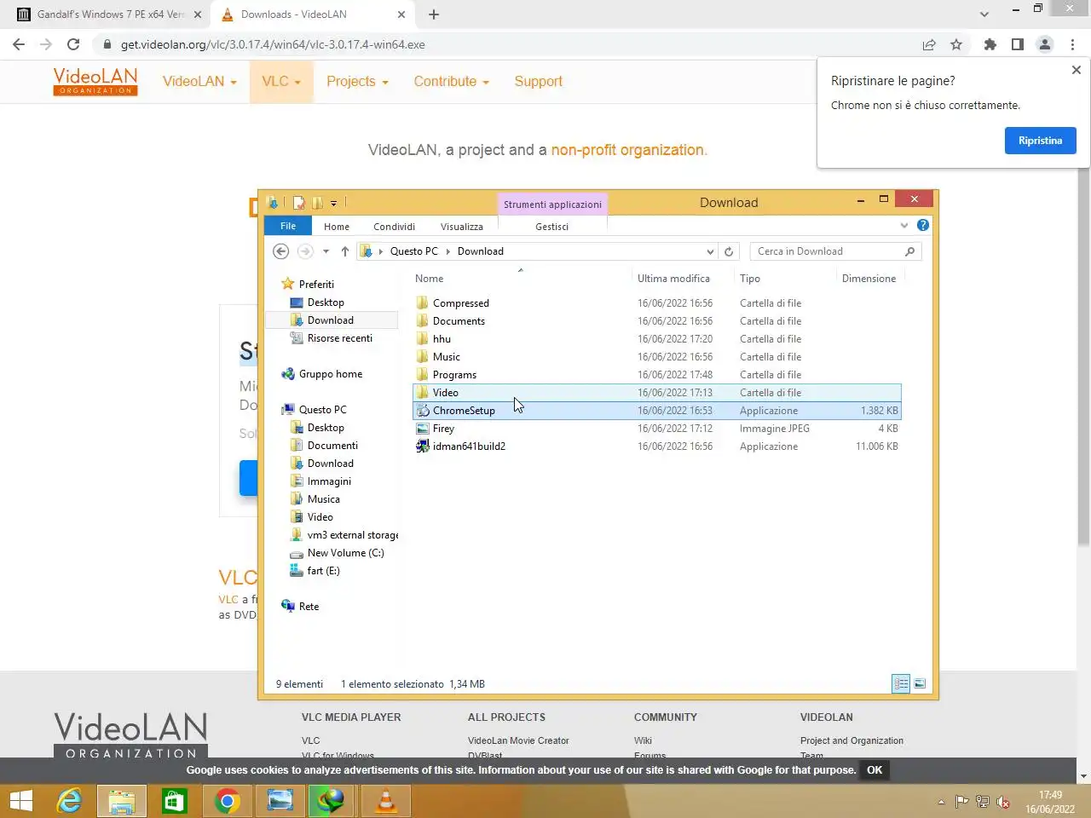The image size is (1091, 818).
Task: Expand the Explorer ribbon with the chevron
Action: point(904,226)
